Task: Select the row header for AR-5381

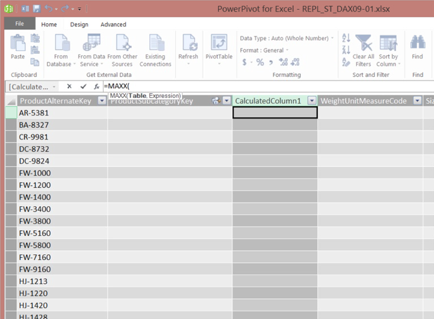Action: tap(11, 113)
